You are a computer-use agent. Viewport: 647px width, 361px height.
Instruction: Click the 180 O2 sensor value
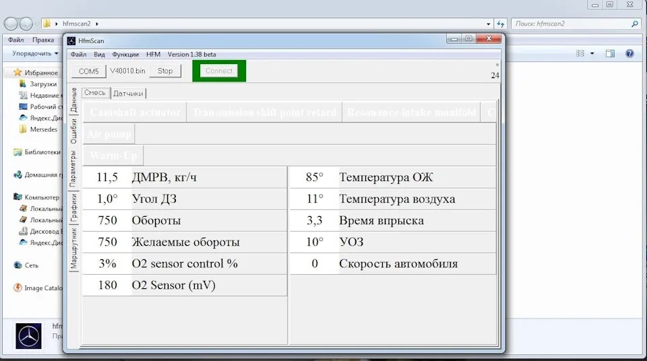(x=107, y=285)
